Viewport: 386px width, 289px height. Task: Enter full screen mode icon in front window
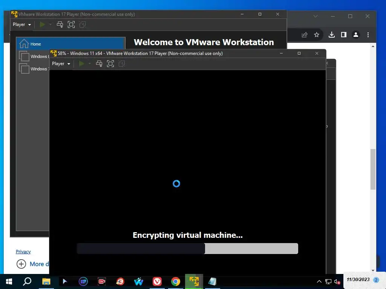110,64
